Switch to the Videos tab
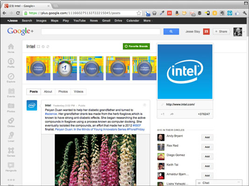The height and width of the screenshot is (186, 249). click(78, 92)
